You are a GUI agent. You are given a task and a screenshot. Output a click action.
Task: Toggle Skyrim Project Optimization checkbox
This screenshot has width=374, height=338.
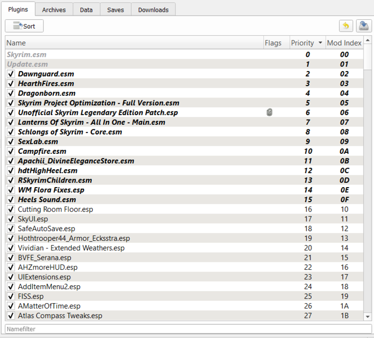tap(11, 103)
